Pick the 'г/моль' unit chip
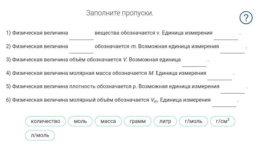Screen dimensions: 257x144 tap(194, 121)
